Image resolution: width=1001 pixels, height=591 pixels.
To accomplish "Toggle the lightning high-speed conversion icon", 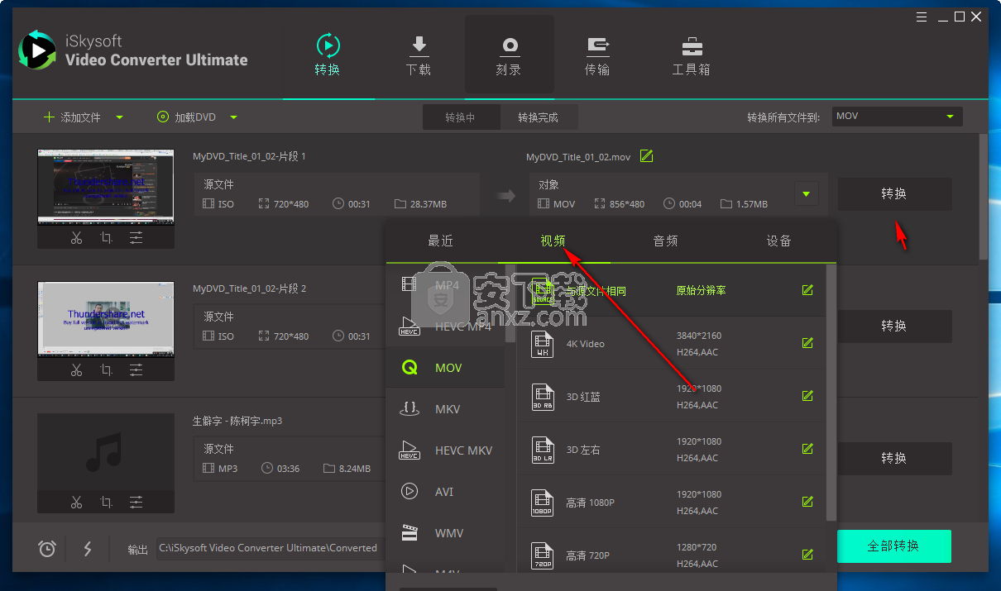I will pos(88,548).
